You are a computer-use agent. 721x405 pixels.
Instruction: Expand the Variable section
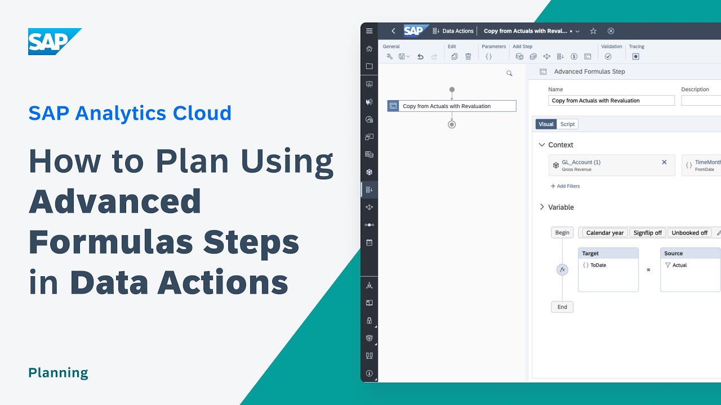click(542, 207)
